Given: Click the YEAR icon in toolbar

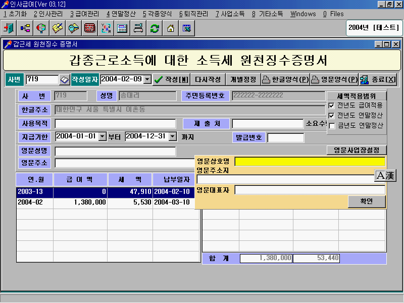Looking at the screenshot, I should pyautogui.click(x=106, y=28).
